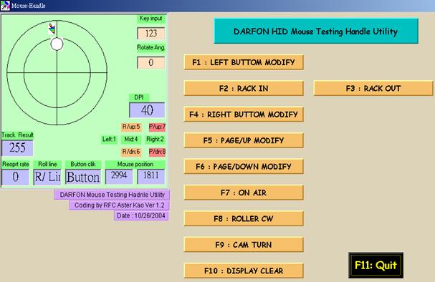Click F6 : PAGE/DOWN MODIFY button
Viewport: 435px width, 282px height.
[244, 167]
